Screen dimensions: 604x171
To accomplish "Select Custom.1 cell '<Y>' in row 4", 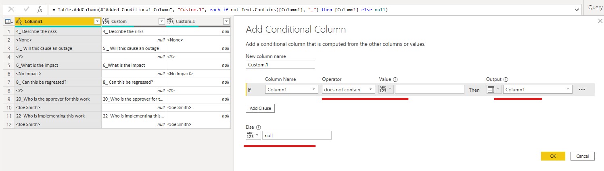I will tap(198, 57).
